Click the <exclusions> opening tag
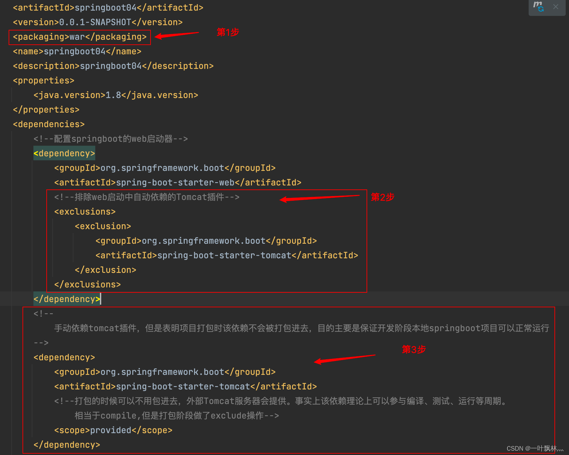This screenshot has width=569, height=455. [x=84, y=211]
